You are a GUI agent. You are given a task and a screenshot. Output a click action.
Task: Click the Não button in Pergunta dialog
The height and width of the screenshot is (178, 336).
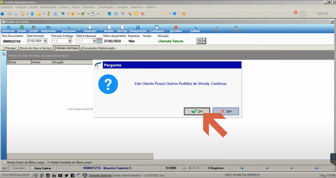pyautogui.click(x=226, y=111)
